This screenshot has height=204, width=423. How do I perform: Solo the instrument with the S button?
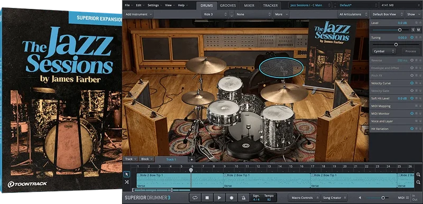[x=413, y=30]
